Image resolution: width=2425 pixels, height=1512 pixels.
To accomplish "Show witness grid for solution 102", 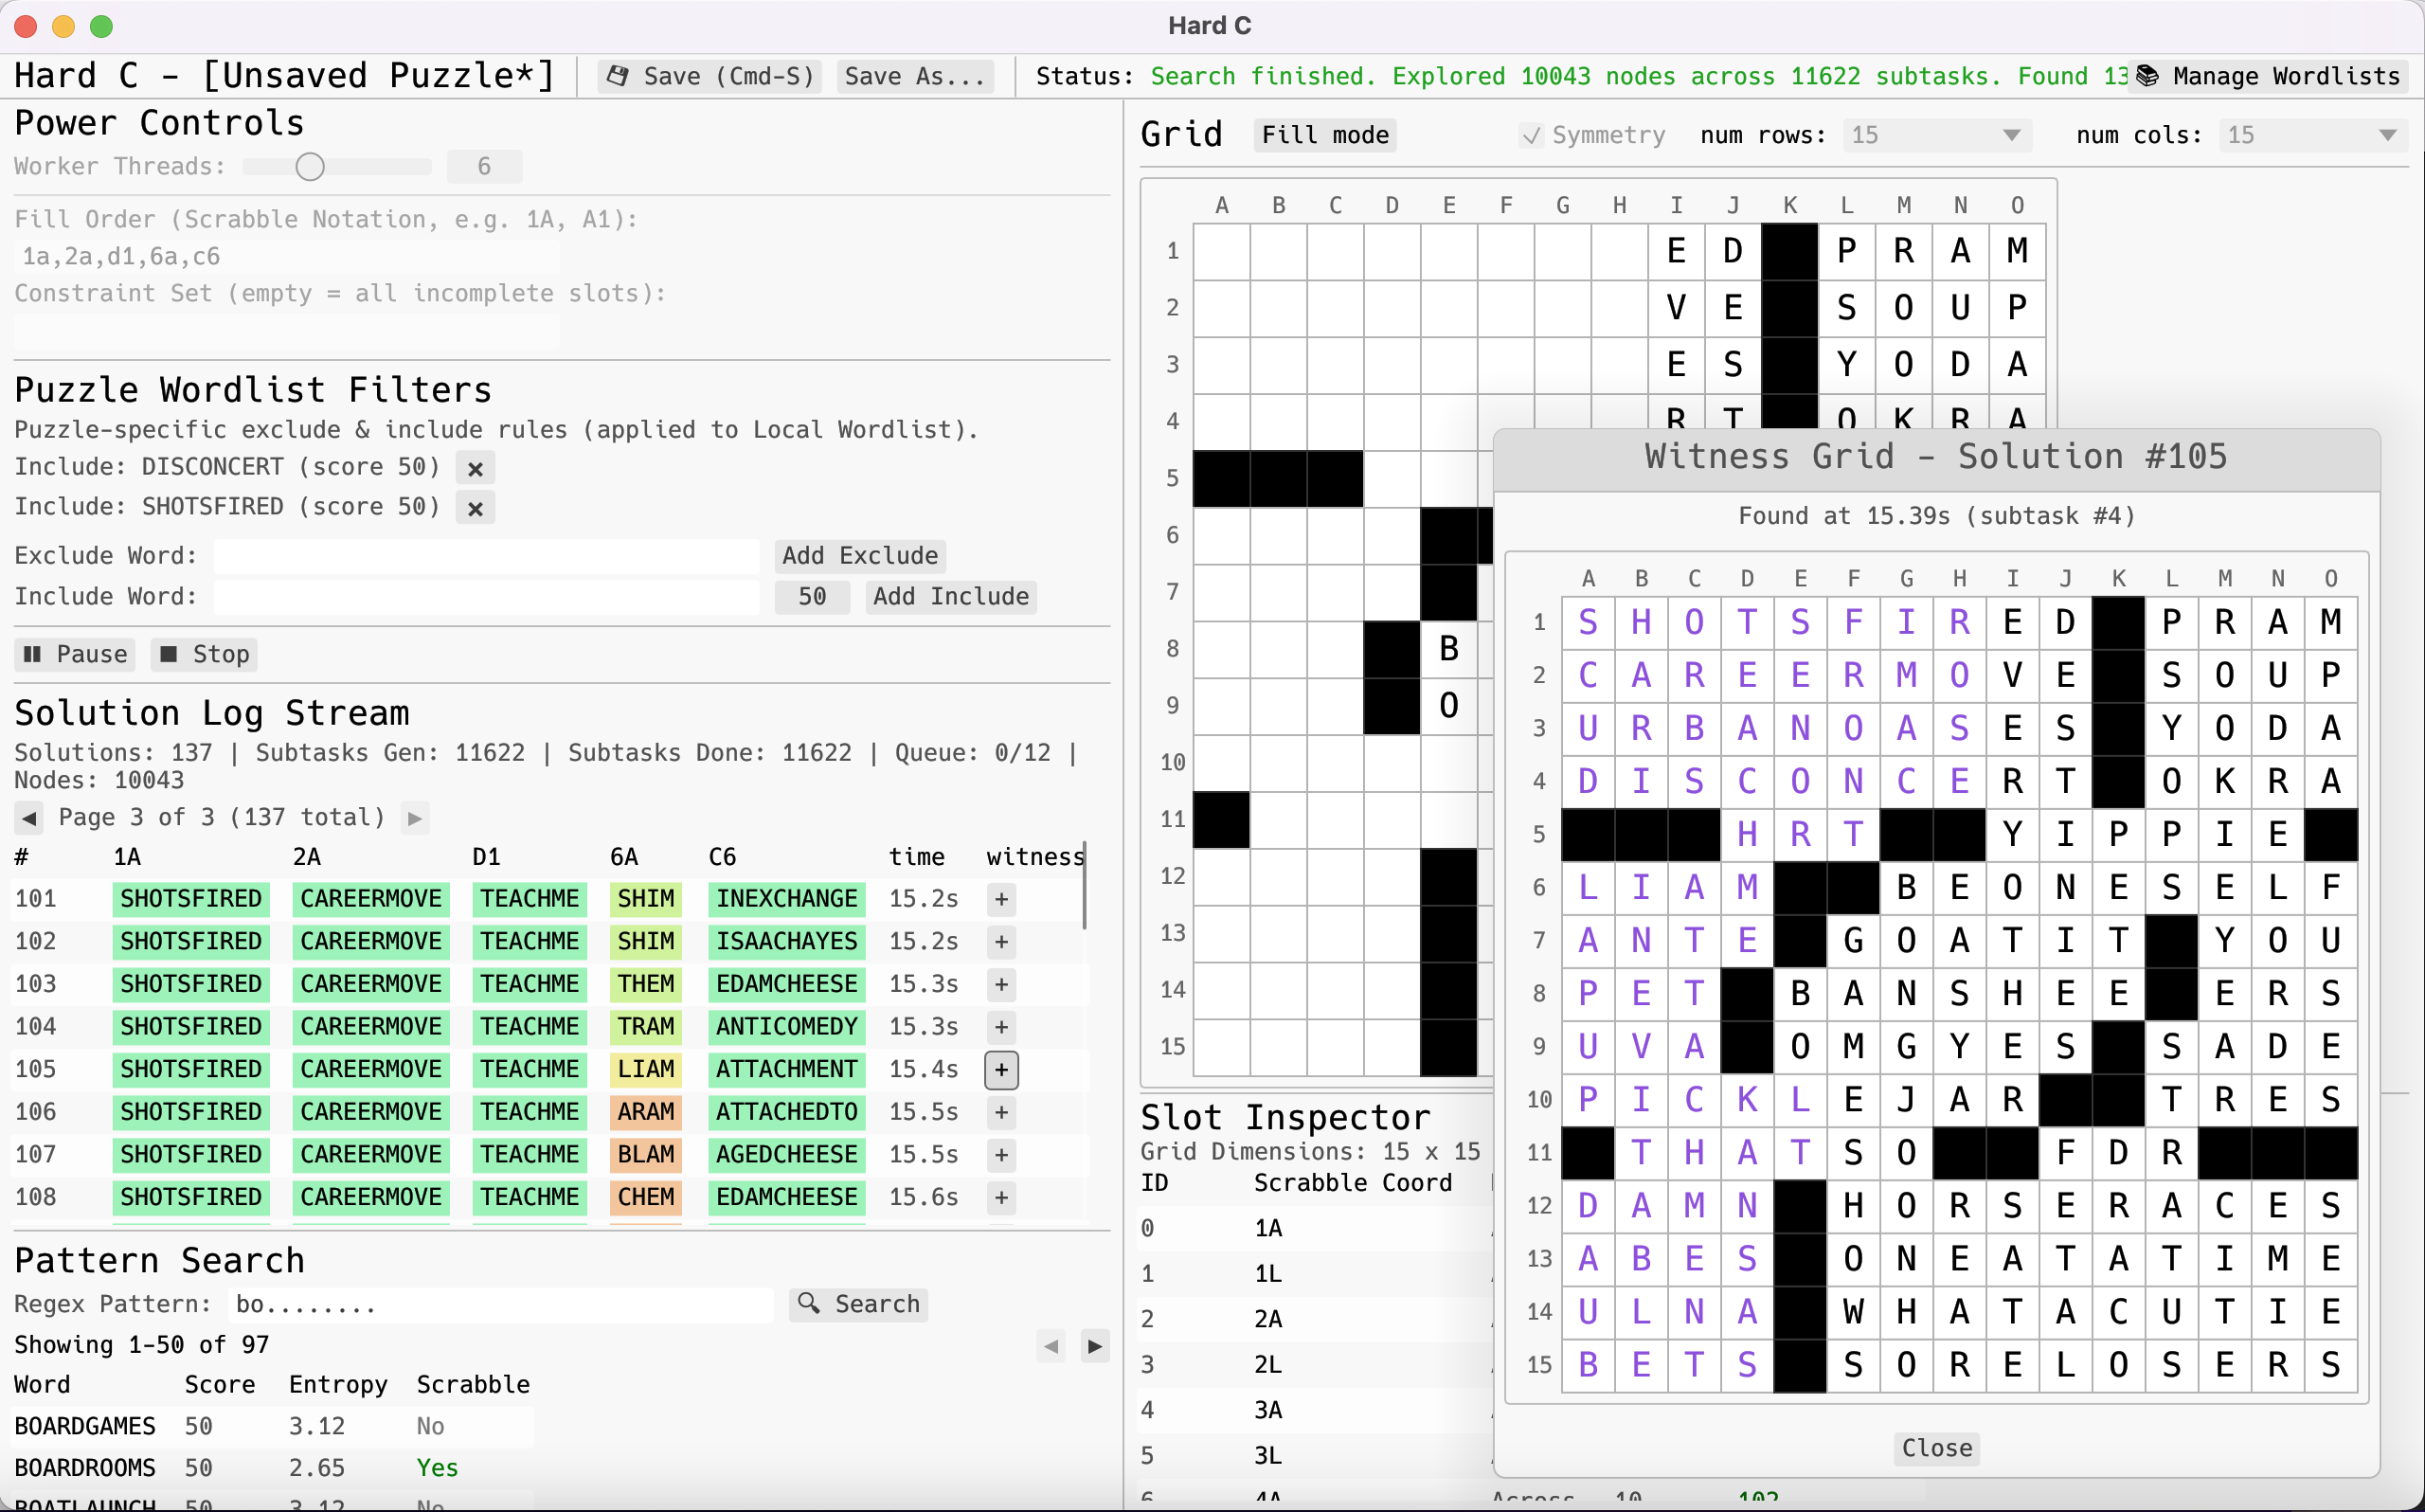I will (1001, 942).
